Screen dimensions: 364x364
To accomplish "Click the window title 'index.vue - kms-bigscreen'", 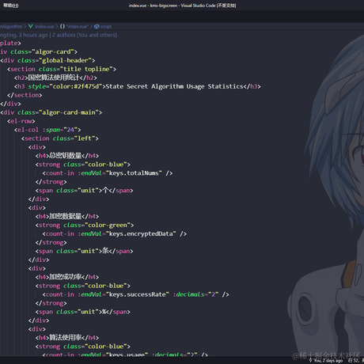I will (x=182, y=6).
